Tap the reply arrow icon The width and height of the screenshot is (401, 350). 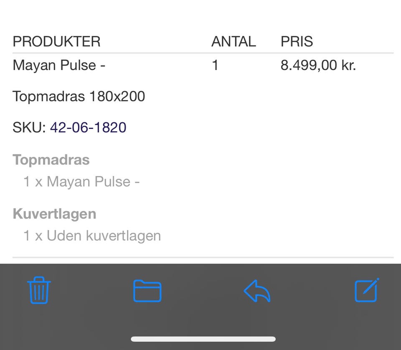click(x=257, y=291)
